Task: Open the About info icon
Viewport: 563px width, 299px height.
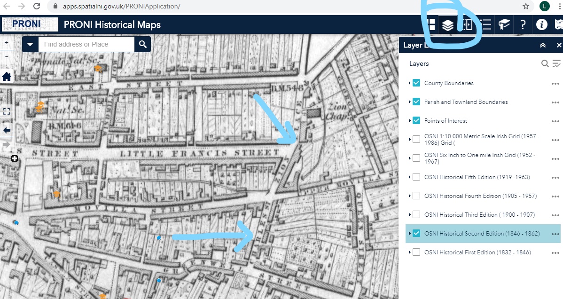Action: pos(541,24)
